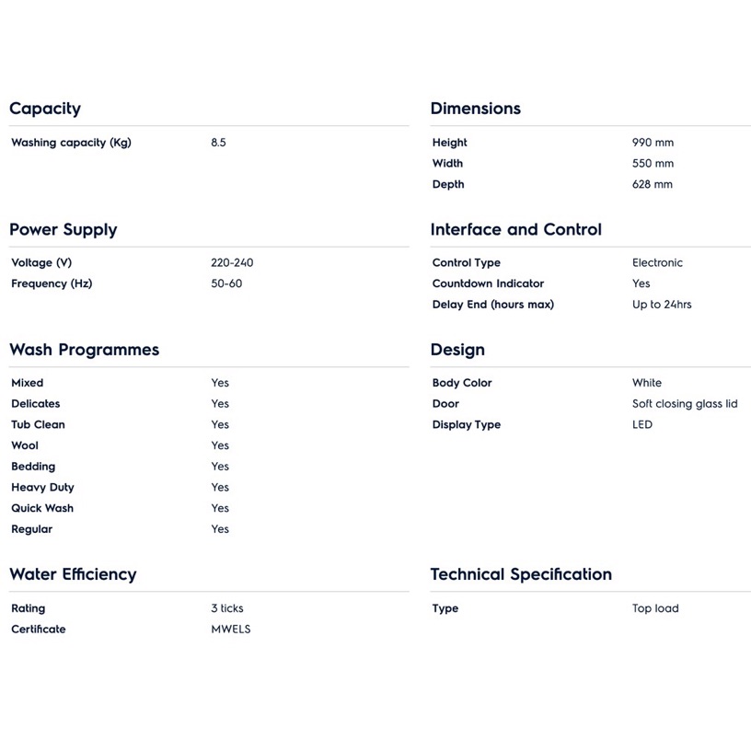The image size is (751, 751).
Task: Click the Capacity section heading
Action: 45,109
